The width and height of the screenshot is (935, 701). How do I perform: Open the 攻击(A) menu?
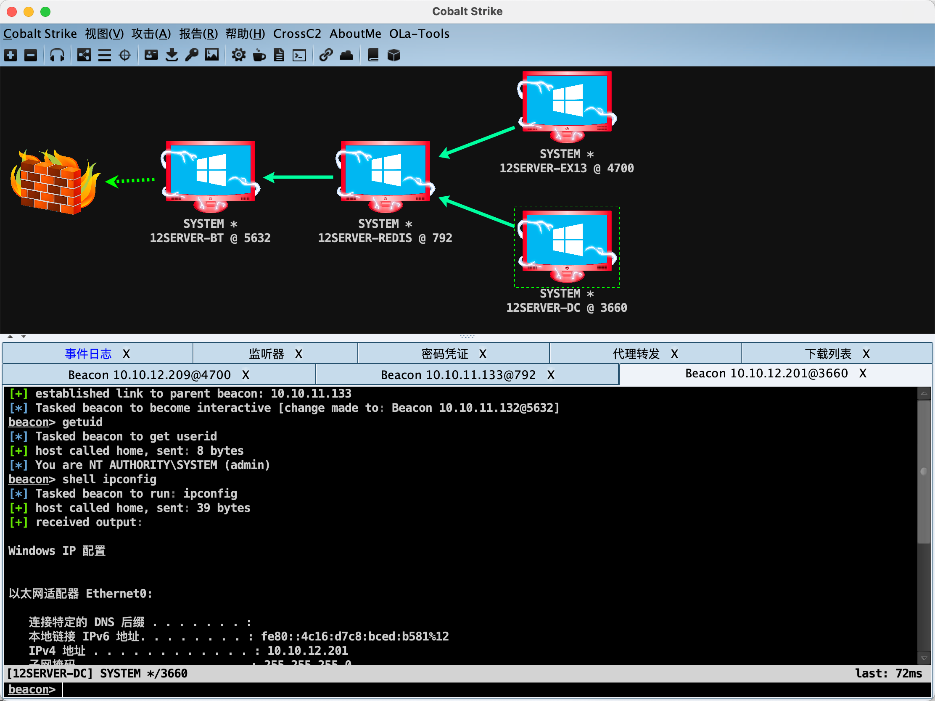[x=151, y=34]
